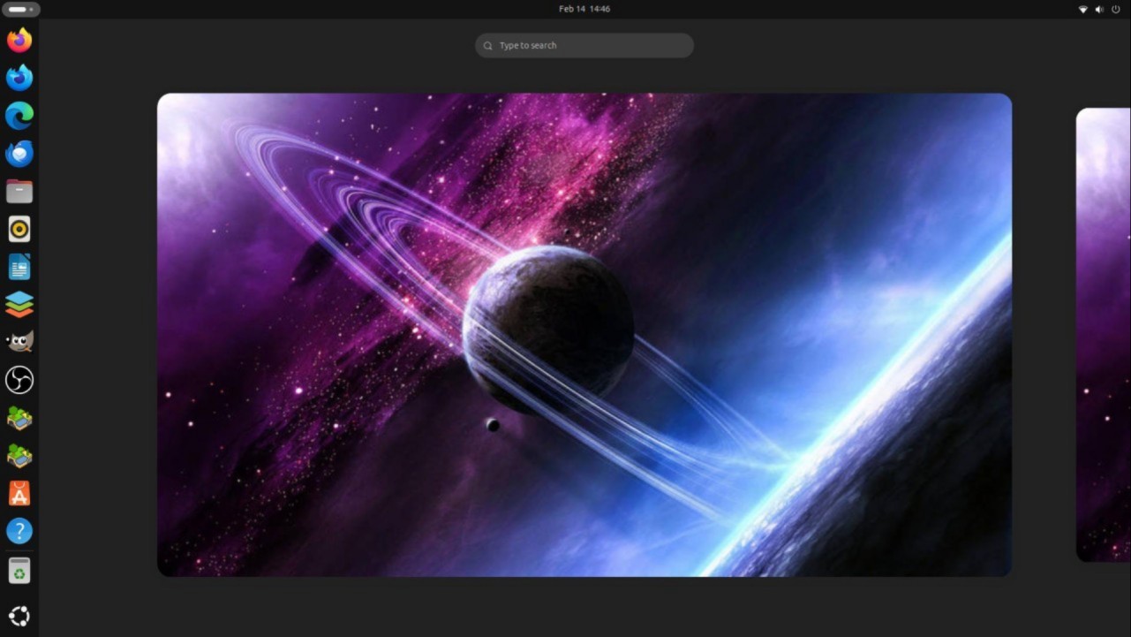Open Microsoft Edge from the dock

[x=19, y=116]
